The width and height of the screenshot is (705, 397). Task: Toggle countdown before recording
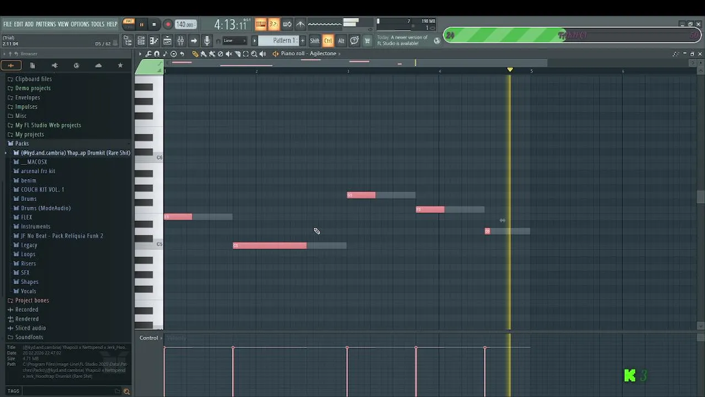[x=274, y=24]
